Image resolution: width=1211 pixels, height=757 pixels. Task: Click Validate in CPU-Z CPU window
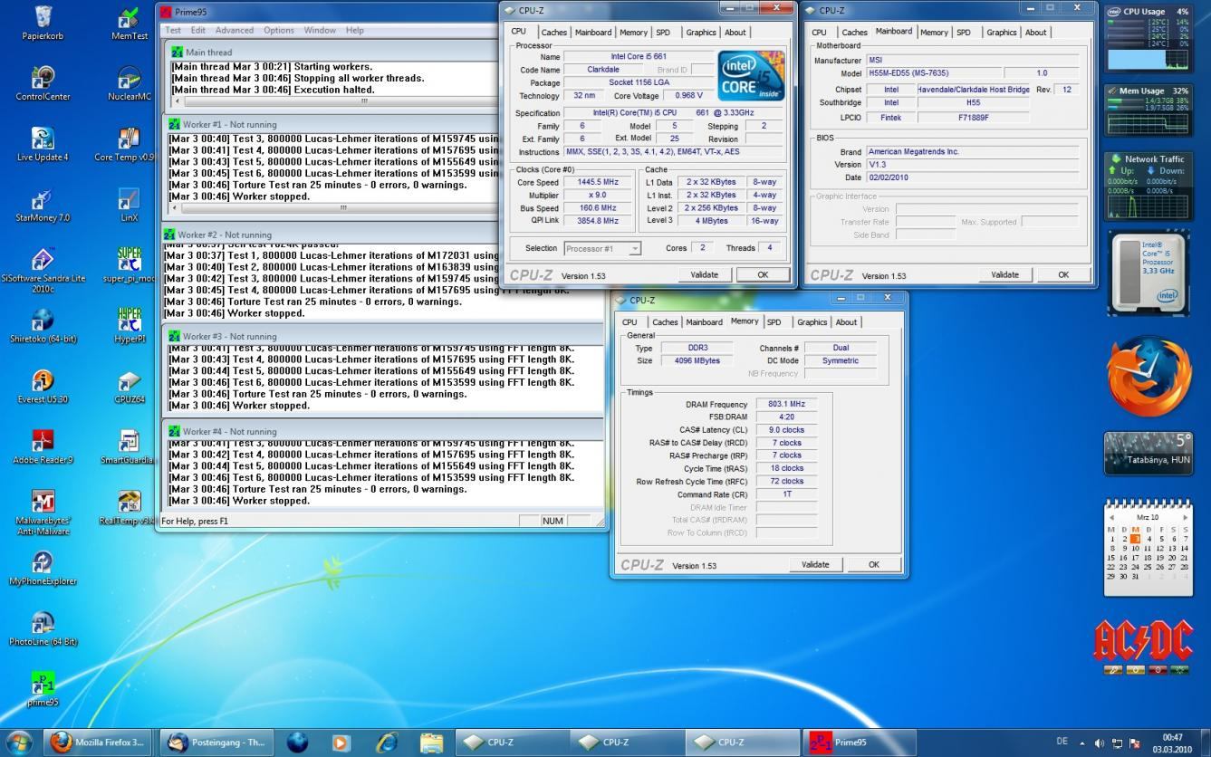pos(704,274)
